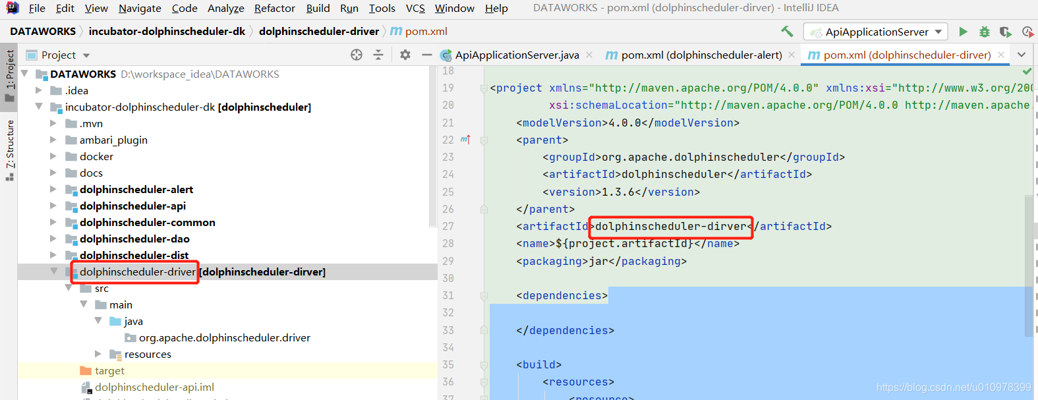Image resolution: width=1038 pixels, height=400 pixels.
Task: Open the ApiApplicationServer run configuration dropdown
Action: pos(876,32)
